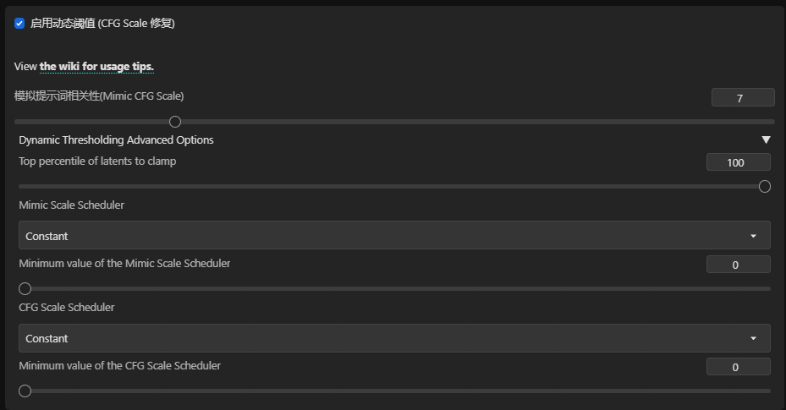Image resolution: width=786 pixels, height=410 pixels.
Task: Click the Minimum Mimic Scale Scheduler slider handle
Action: point(25,289)
